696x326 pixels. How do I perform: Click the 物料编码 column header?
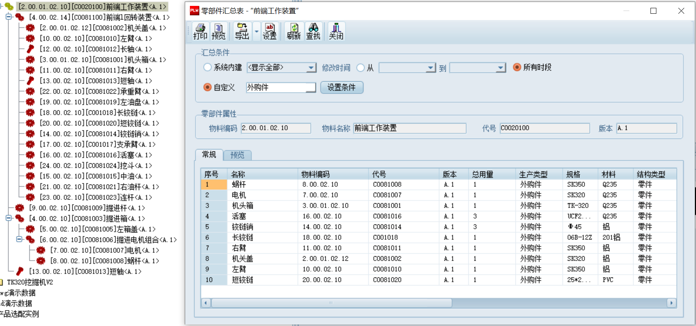pos(315,174)
